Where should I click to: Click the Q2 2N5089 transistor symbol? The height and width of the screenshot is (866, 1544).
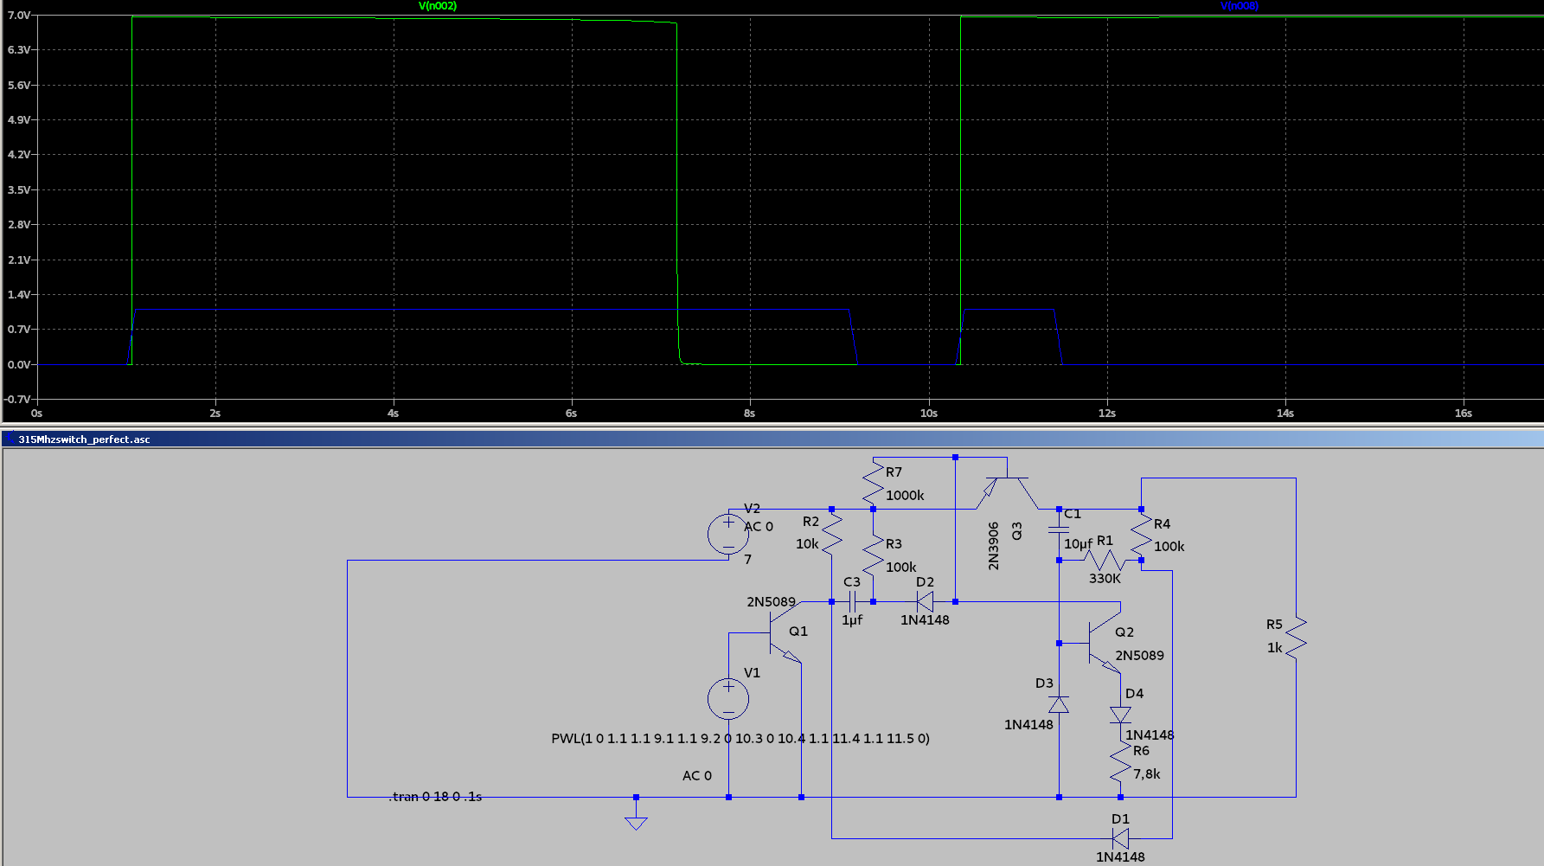click(x=1103, y=644)
